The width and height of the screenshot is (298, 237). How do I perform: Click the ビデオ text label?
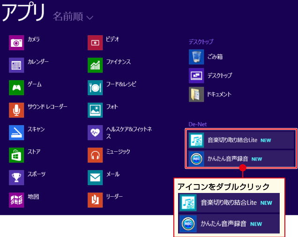coord(112,39)
